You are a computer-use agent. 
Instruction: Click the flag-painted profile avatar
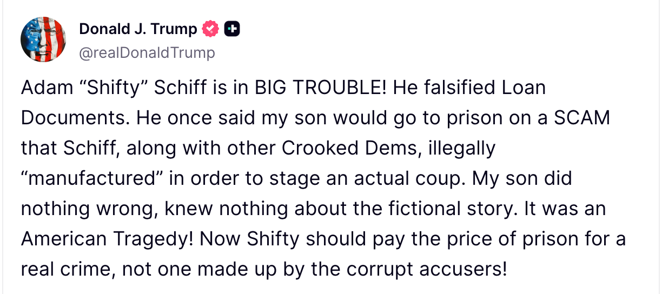43,39
